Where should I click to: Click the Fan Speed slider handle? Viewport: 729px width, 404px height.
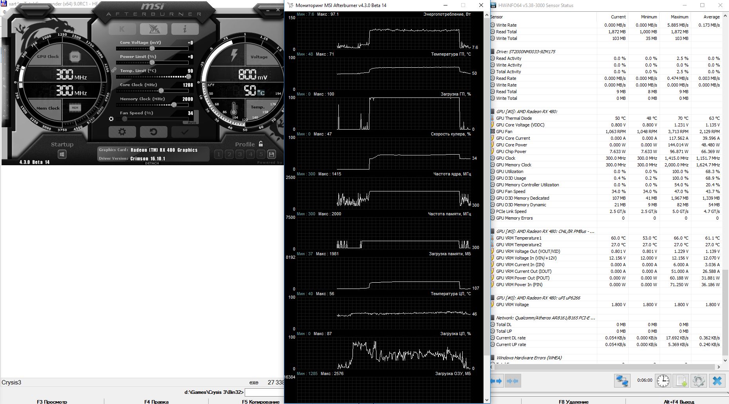(x=125, y=119)
